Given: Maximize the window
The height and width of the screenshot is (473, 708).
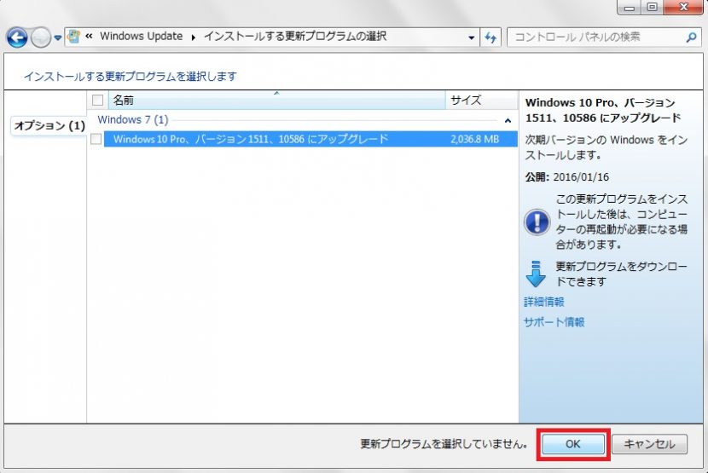Looking at the screenshot, I should point(652,7).
